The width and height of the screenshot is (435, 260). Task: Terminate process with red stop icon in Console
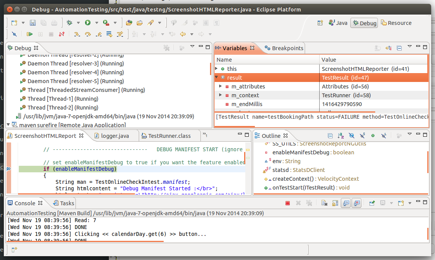tap(287, 203)
